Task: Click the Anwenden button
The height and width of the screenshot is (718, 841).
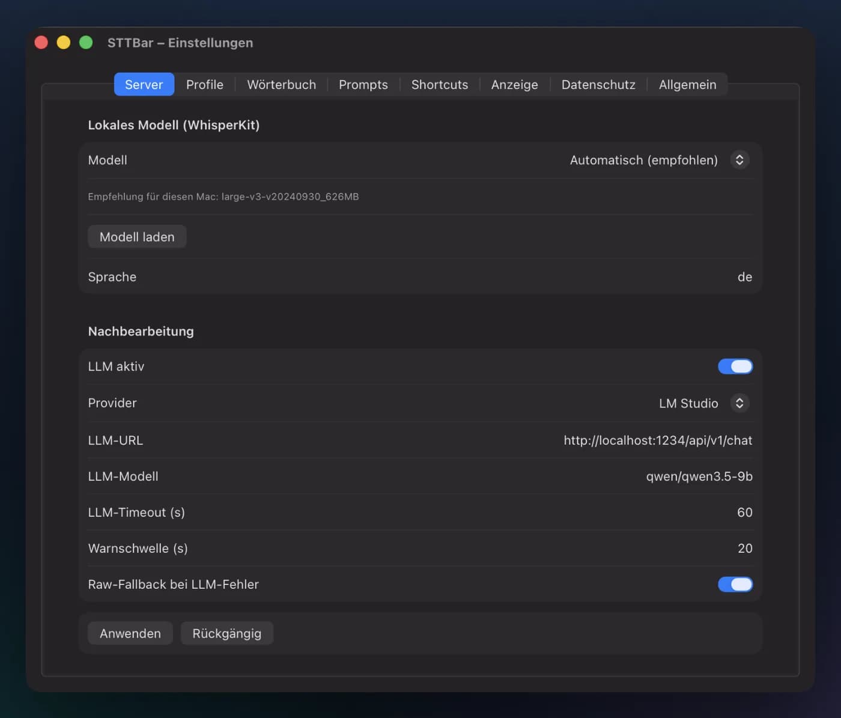Action: click(x=130, y=633)
